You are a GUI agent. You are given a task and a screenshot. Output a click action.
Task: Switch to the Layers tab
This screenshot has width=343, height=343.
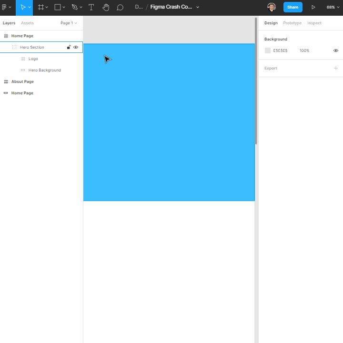pyautogui.click(x=9, y=23)
